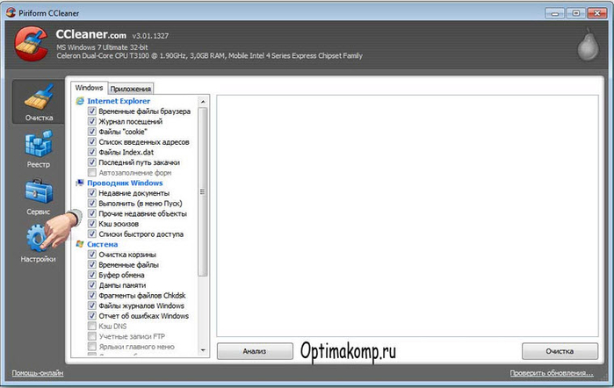Screen dimensions: 614x388
Task: Click the CCleaner logo in the header
Action: pos(32,44)
